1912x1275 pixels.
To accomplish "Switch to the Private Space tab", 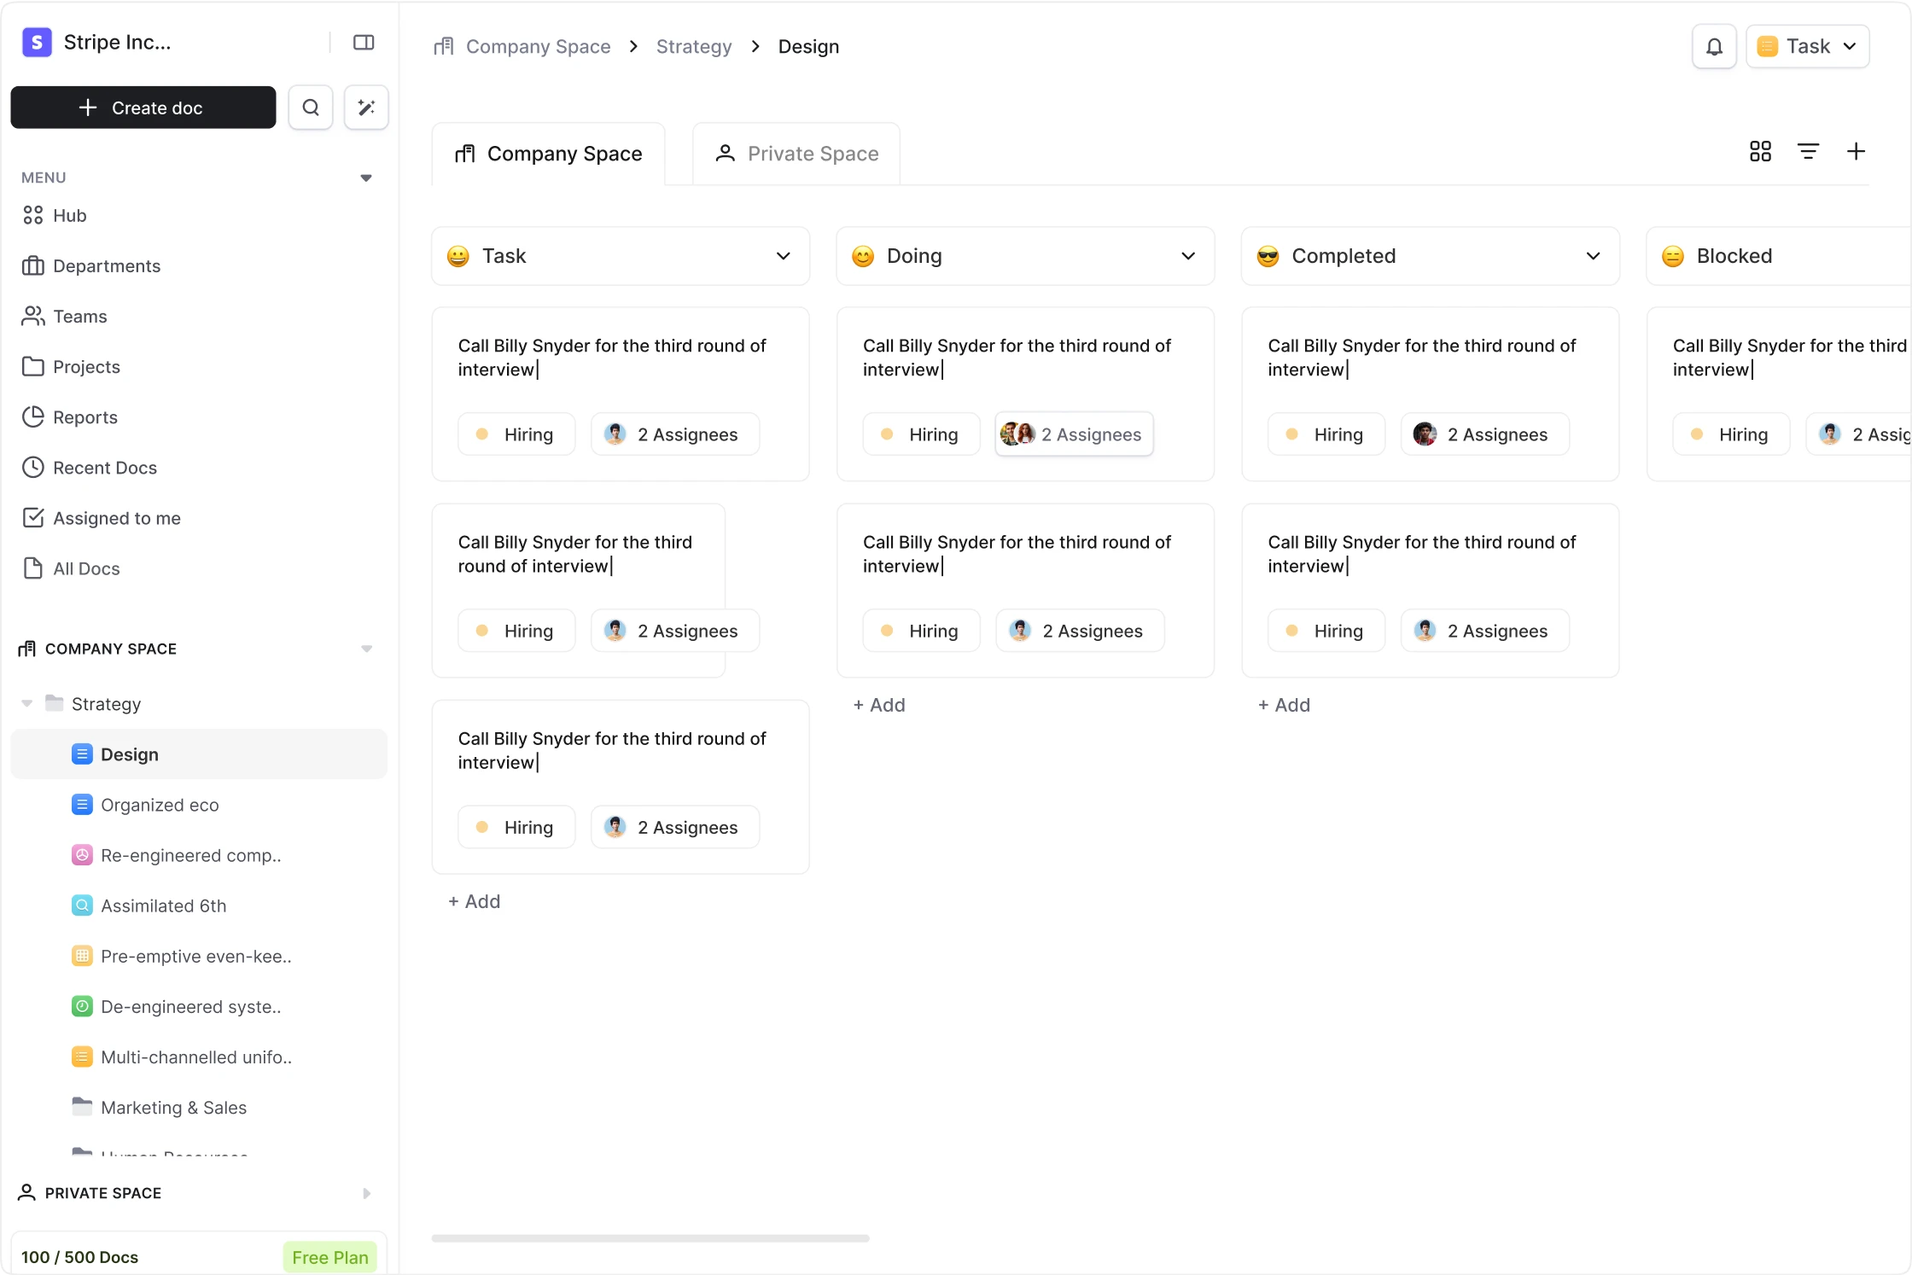I will click(796, 154).
